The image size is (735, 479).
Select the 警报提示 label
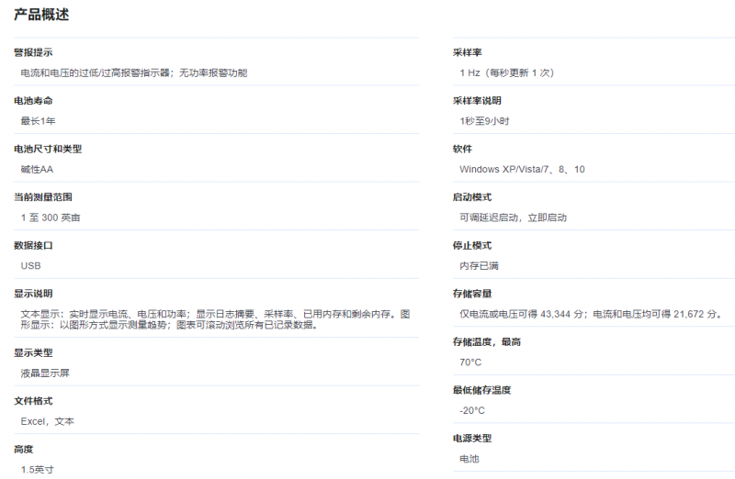pyautogui.click(x=33, y=52)
